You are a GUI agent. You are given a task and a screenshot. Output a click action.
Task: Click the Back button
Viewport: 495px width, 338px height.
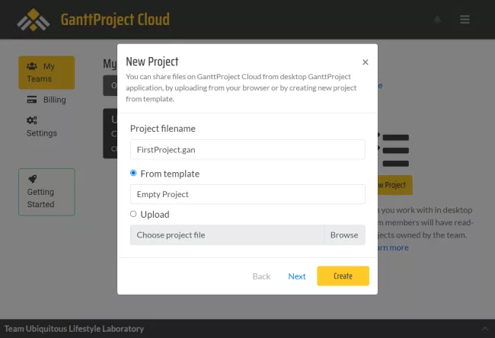[x=261, y=276]
